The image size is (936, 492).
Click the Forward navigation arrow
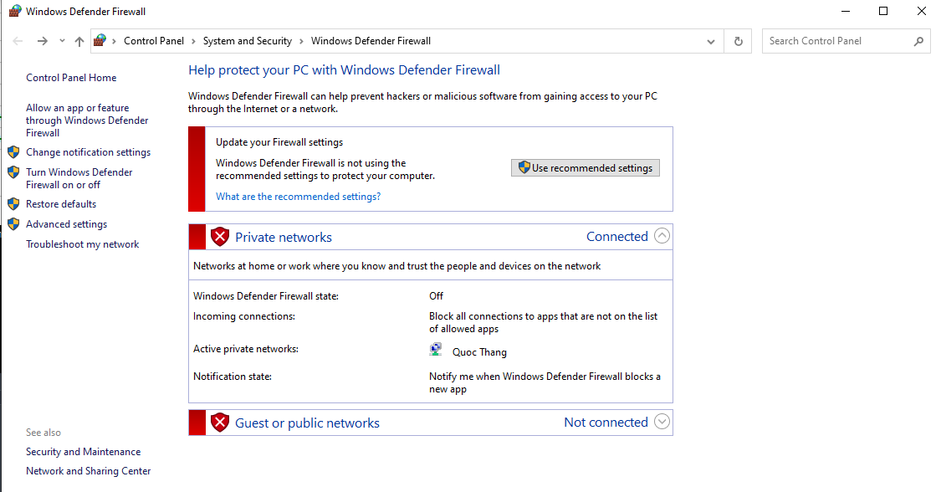tap(43, 41)
